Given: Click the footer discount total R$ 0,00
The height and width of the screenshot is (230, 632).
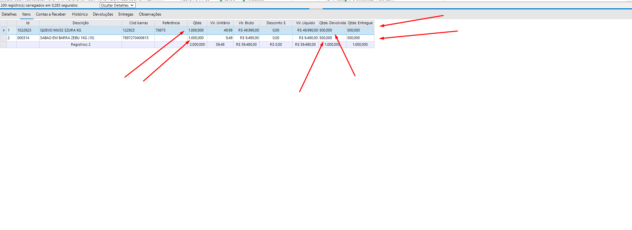Looking at the screenshot, I should pyautogui.click(x=276, y=44).
